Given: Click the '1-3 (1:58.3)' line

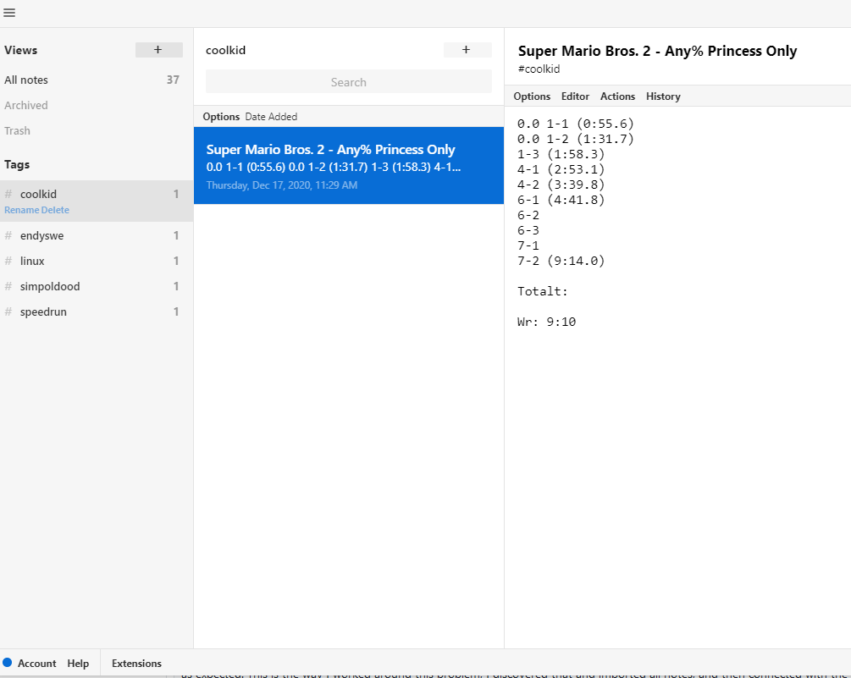Looking at the screenshot, I should tap(561, 154).
